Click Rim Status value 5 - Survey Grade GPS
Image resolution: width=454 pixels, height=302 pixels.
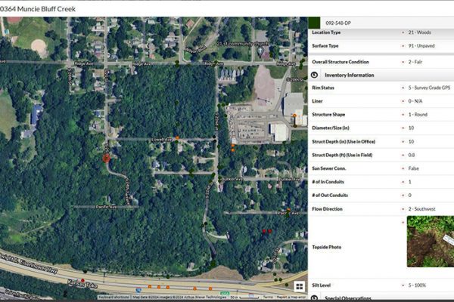coord(429,88)
